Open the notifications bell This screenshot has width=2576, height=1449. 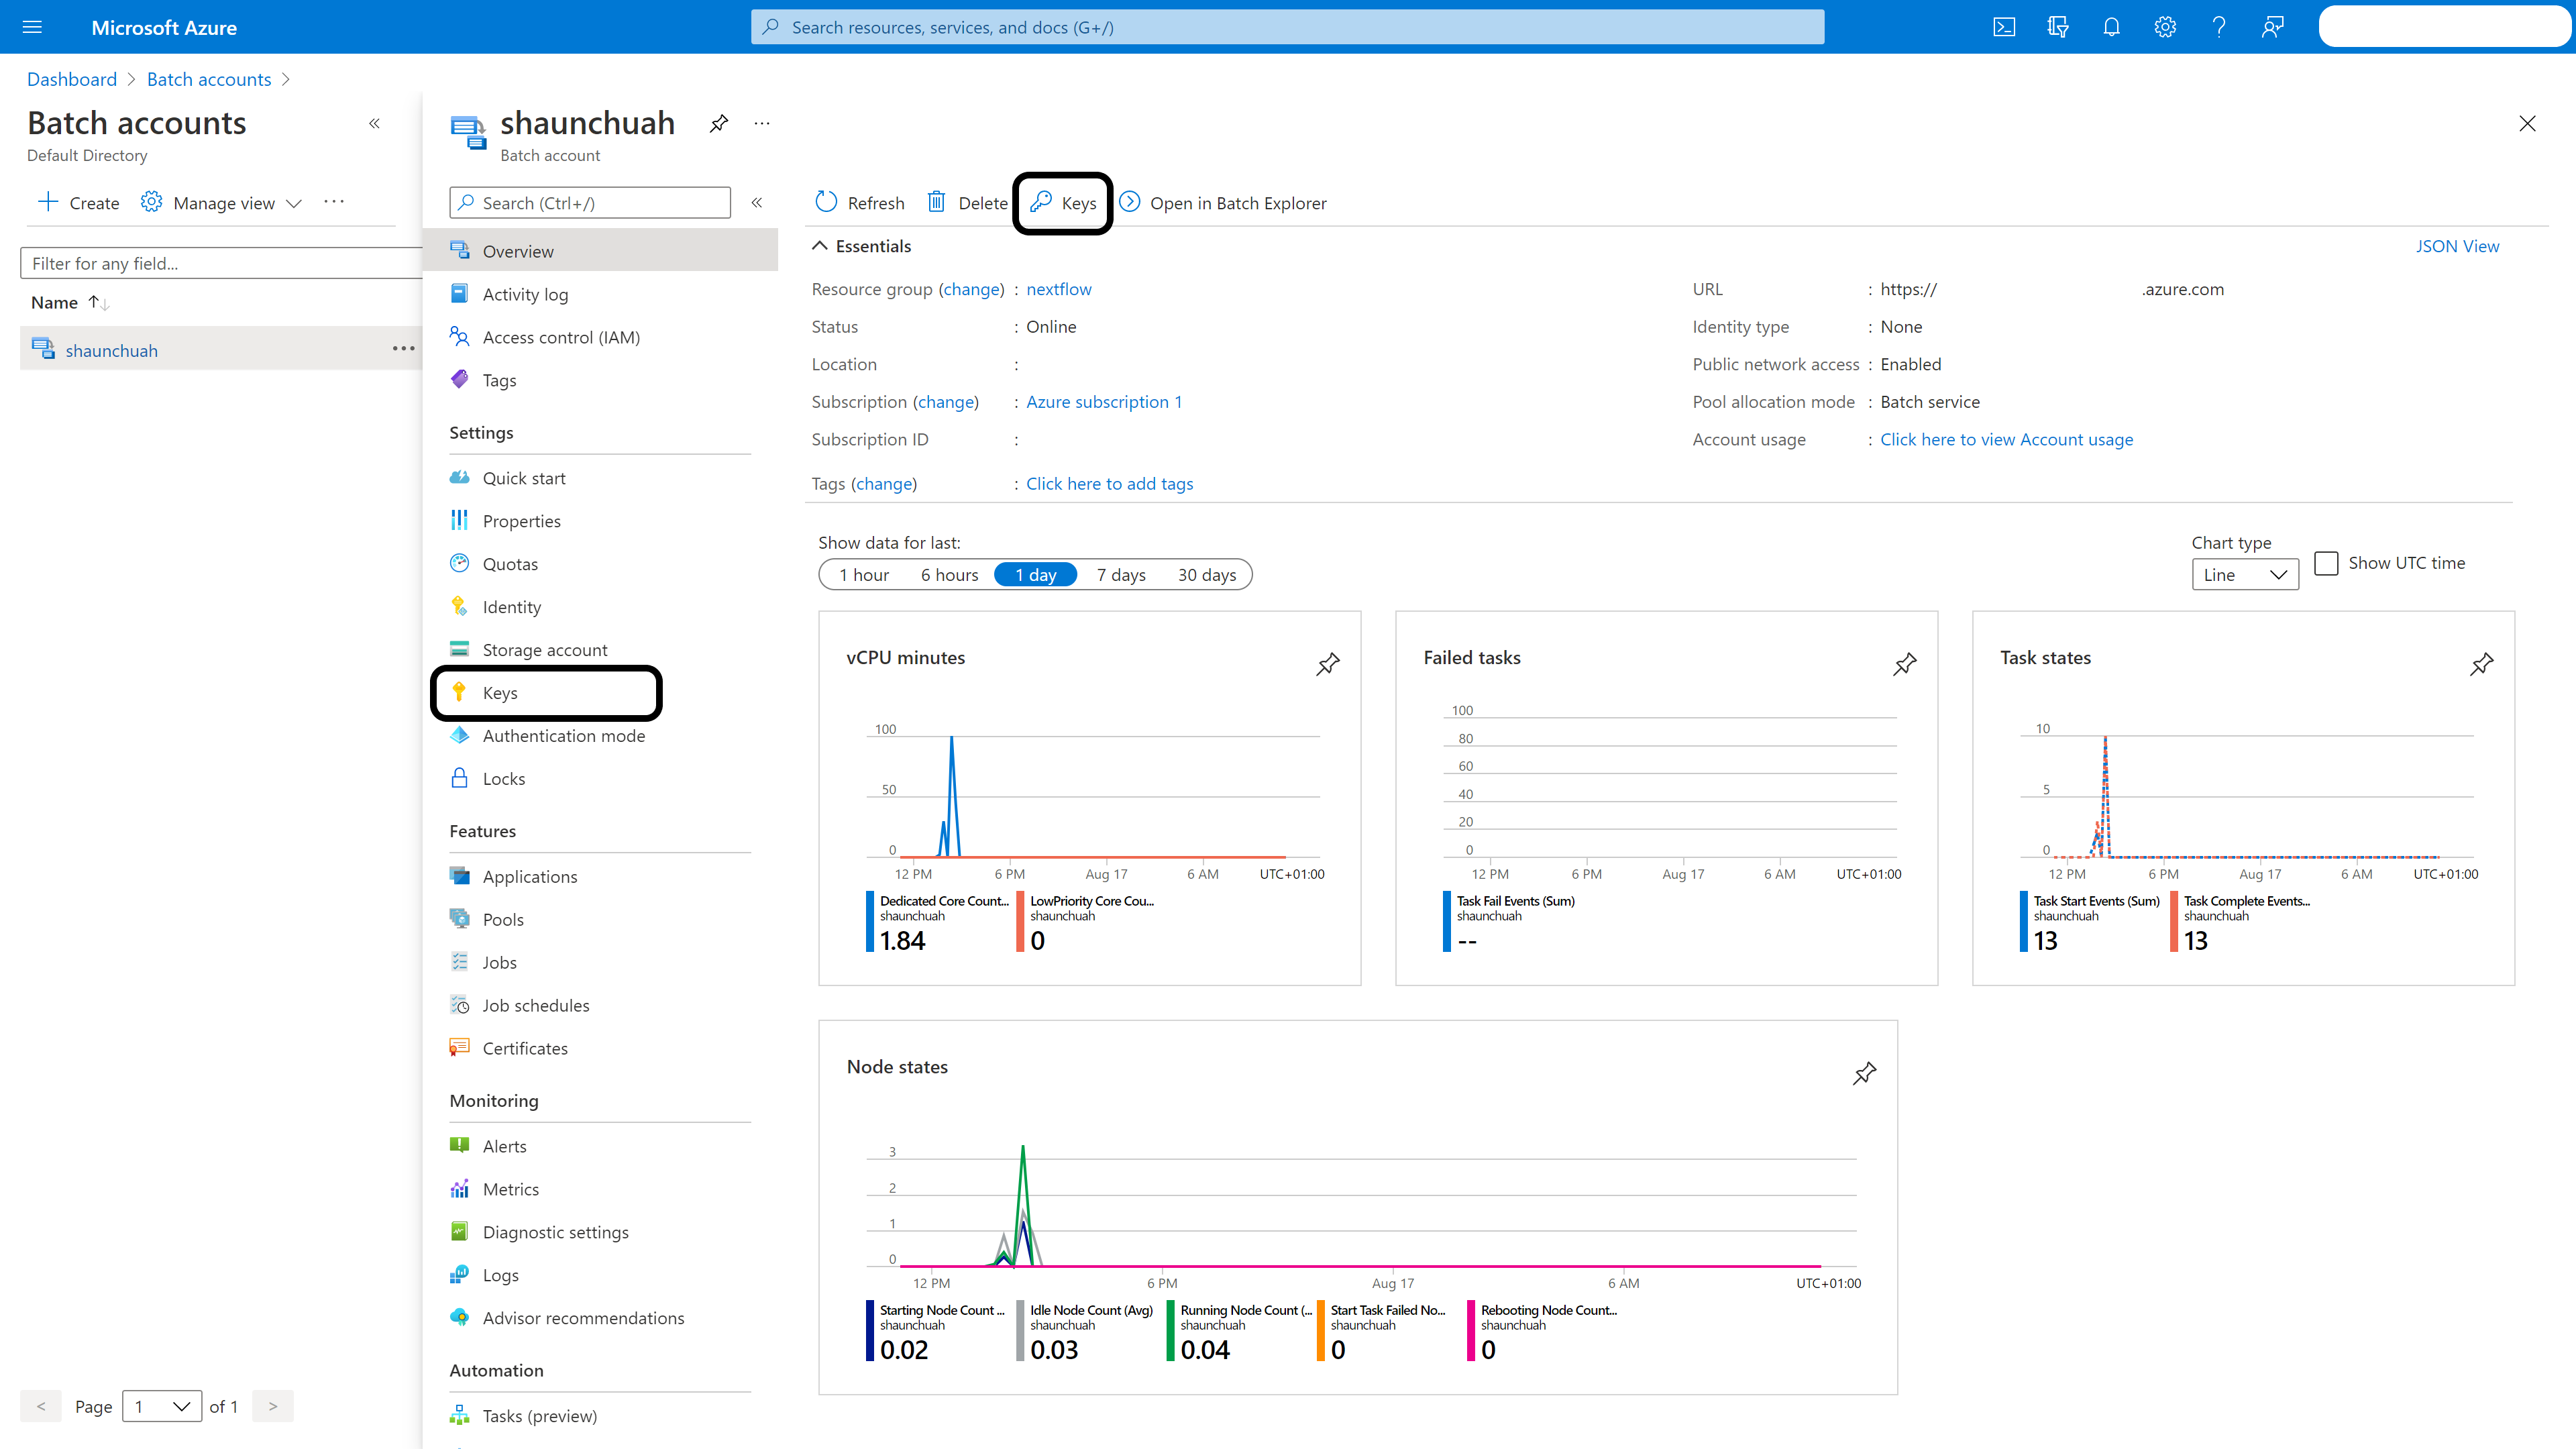tap(2111, 27)
